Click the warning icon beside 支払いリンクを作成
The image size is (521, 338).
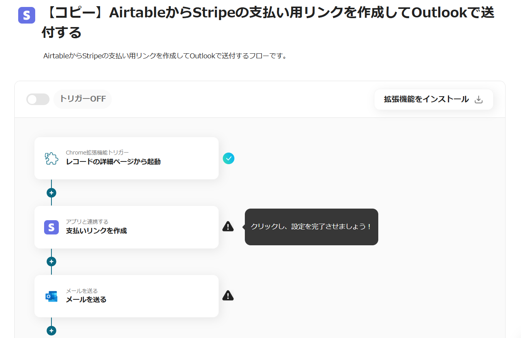point(228,227)
